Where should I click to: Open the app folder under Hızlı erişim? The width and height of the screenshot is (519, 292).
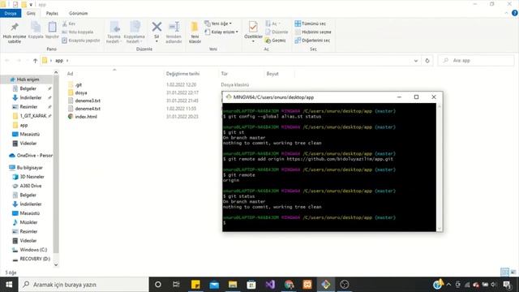coord(24,125)
